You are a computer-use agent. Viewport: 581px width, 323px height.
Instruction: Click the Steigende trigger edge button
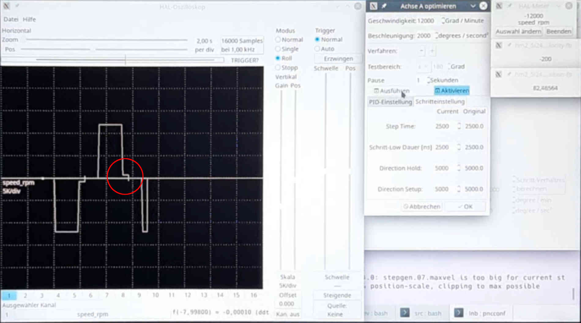coord(337,295)
